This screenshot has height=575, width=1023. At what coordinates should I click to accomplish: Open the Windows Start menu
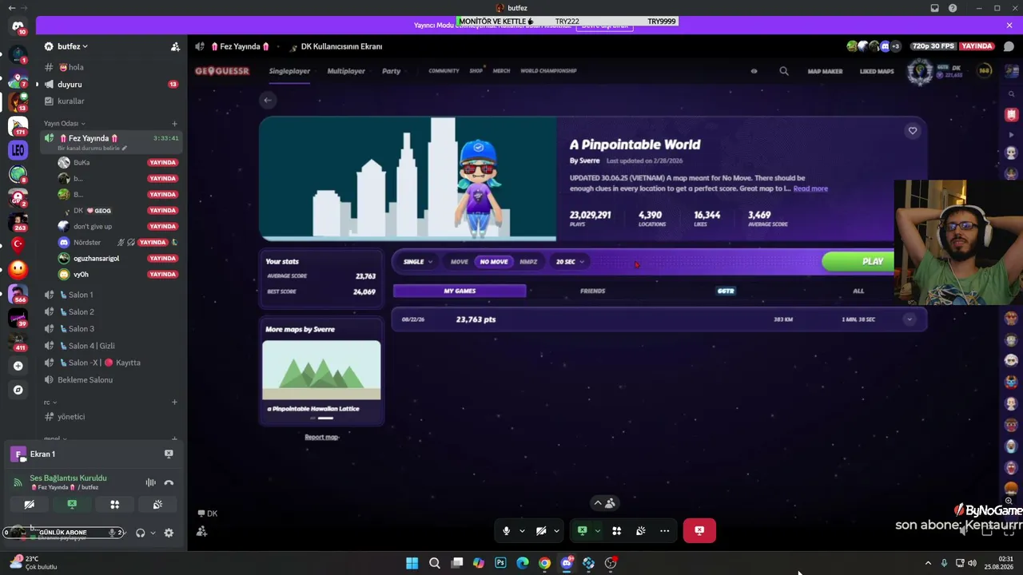(412, 563)
